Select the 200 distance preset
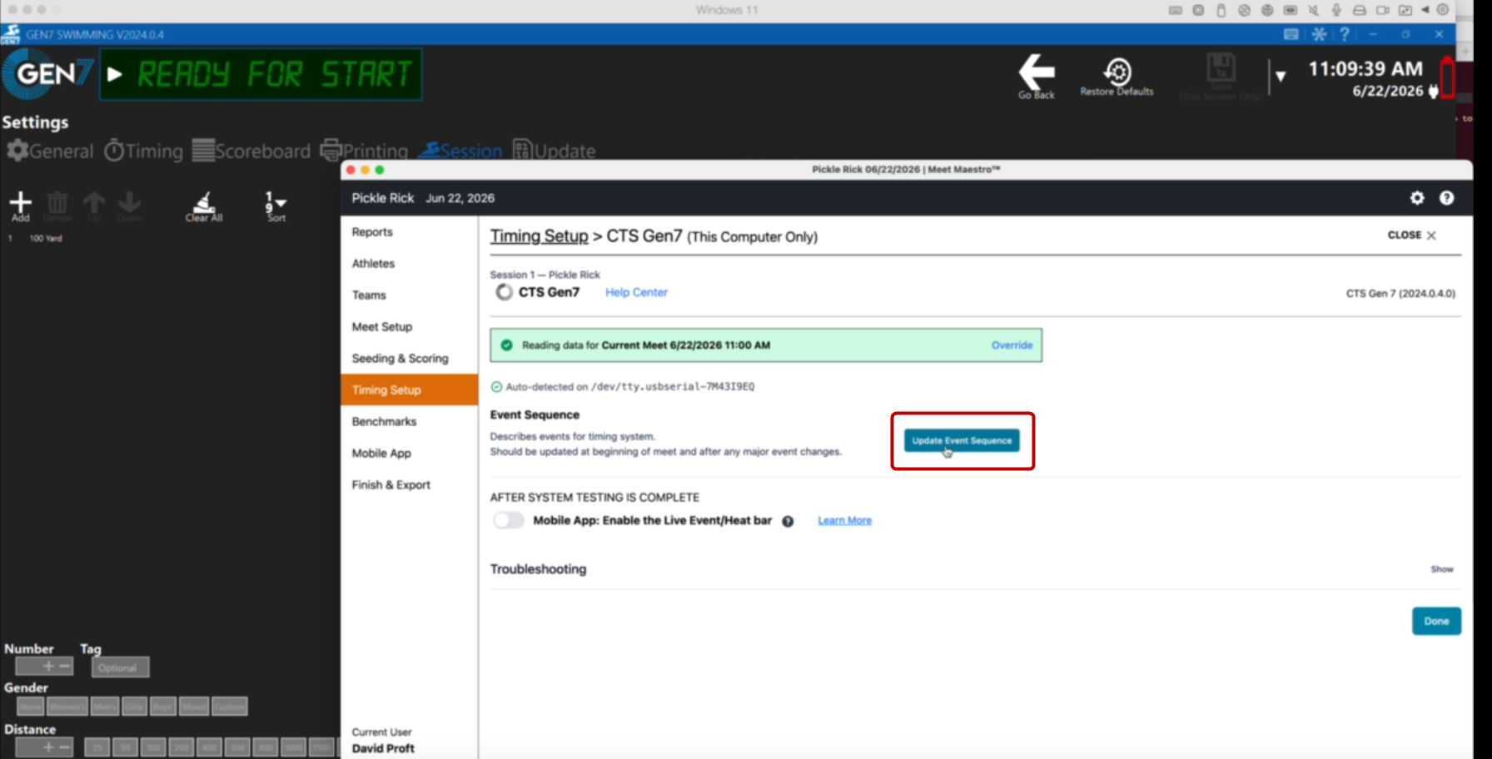Screen dimensions: 1492x759 coord(182,747)
